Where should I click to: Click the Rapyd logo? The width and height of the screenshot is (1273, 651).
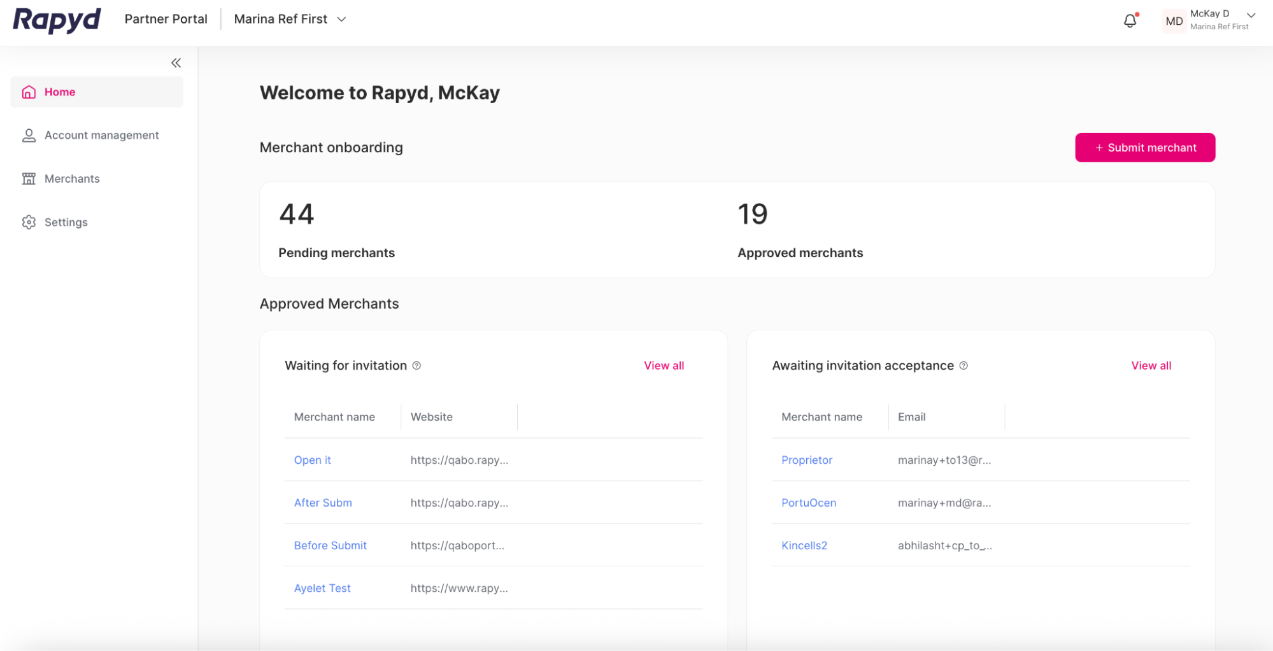pos(56,20)
